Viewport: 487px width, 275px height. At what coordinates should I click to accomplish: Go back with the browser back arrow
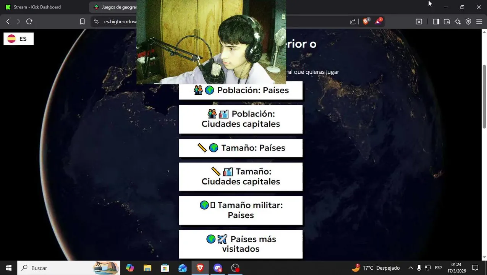[x=8, y=22]
